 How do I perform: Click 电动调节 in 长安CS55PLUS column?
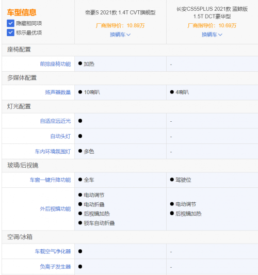(186, 204)
